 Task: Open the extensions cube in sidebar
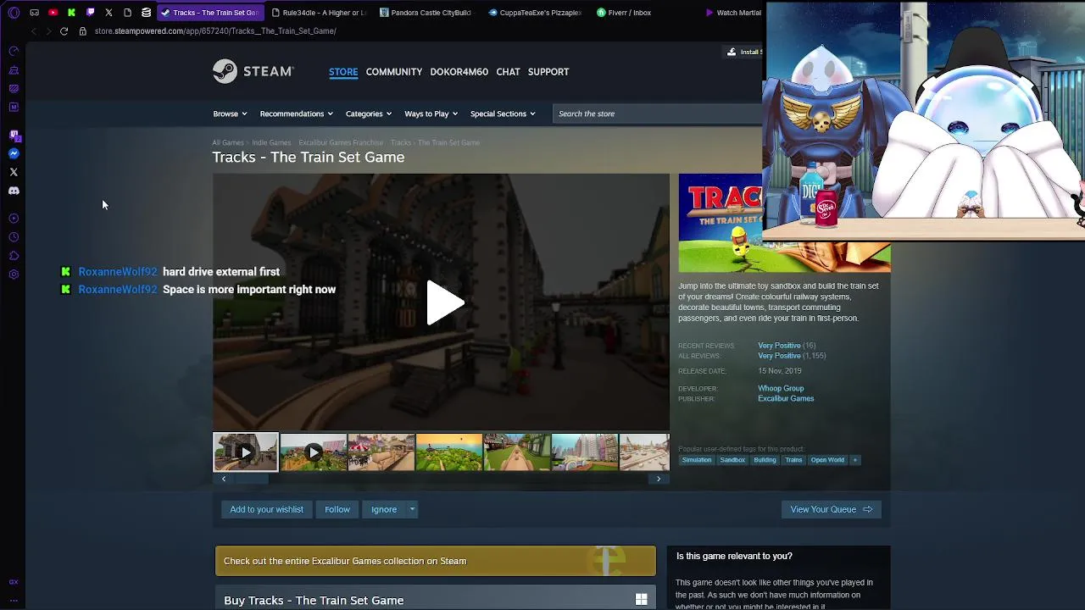pos(14,256)
